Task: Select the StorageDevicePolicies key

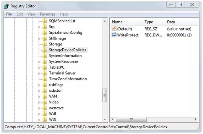Action: click(67, 50)
